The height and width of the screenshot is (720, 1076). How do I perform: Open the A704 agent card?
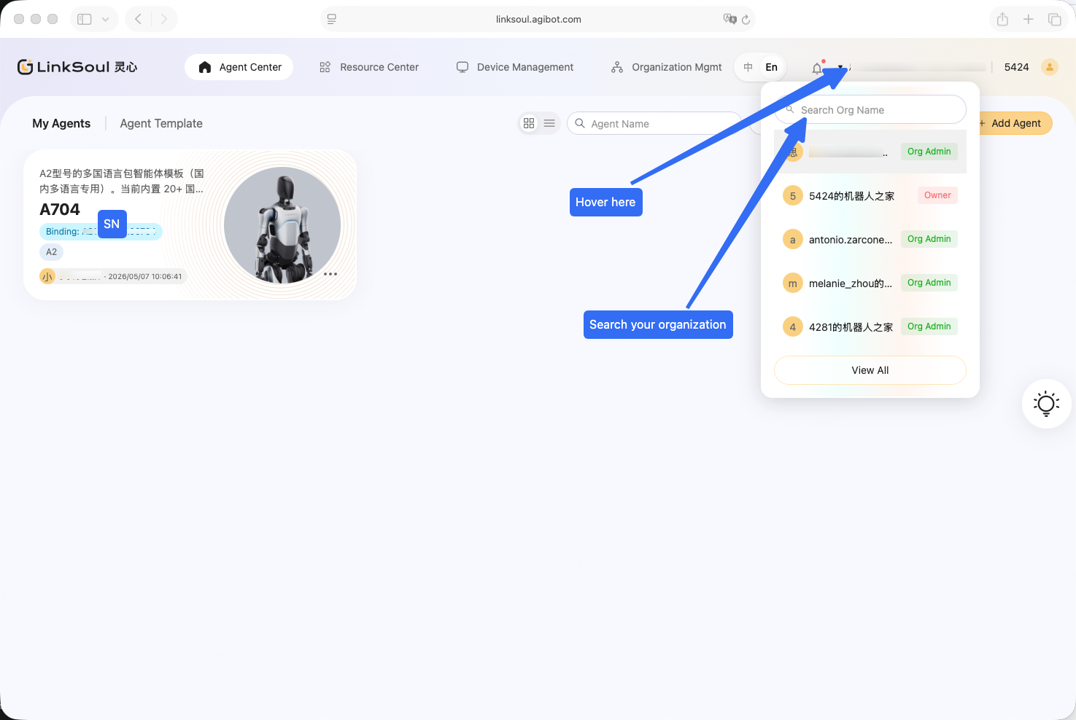[190, 224]
